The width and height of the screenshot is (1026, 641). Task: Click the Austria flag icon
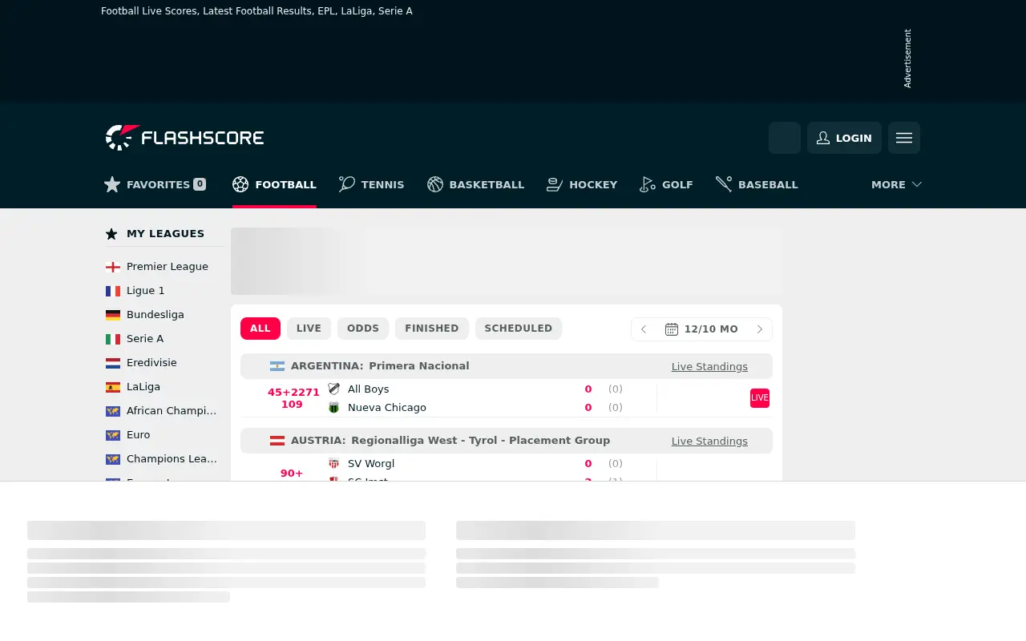(277, 441)
